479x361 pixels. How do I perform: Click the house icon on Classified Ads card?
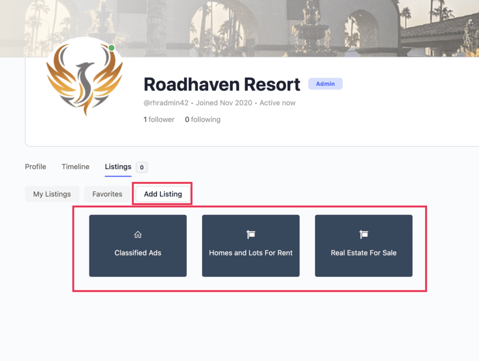[138, 235]
